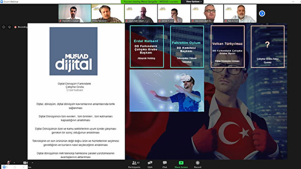The width and height of the screenshot is (301, 169).
Task: Click the question mark candidate member card
Action: click(268, 47)
